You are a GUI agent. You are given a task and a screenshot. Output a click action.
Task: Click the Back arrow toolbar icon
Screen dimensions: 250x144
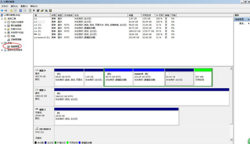(x=2, y=10)
